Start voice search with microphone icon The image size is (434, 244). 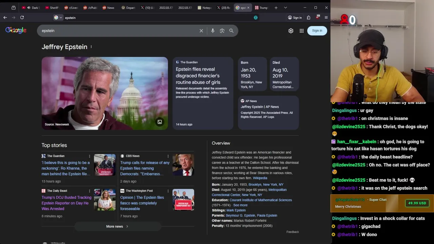[213, 31]
